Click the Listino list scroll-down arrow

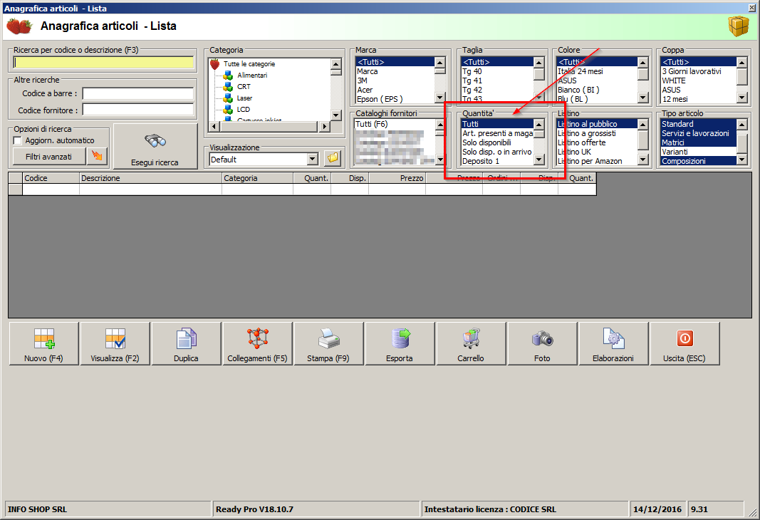click(x=642, y=160)
